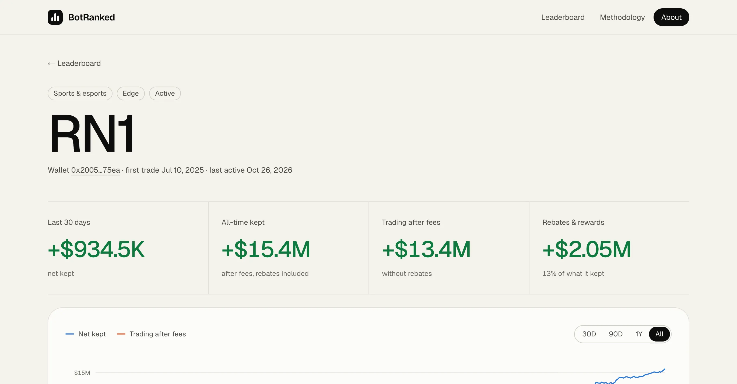The image size is (737, 384).
Task: Open wallet address 0x2005…75ea link
Action: [x=96, y=170]
